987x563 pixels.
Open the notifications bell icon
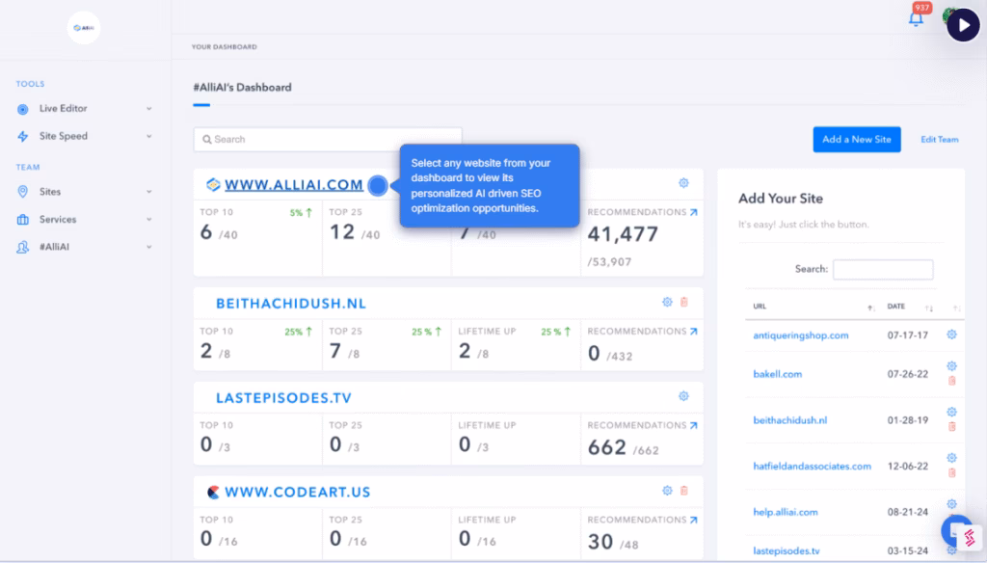tap(916, 20)
